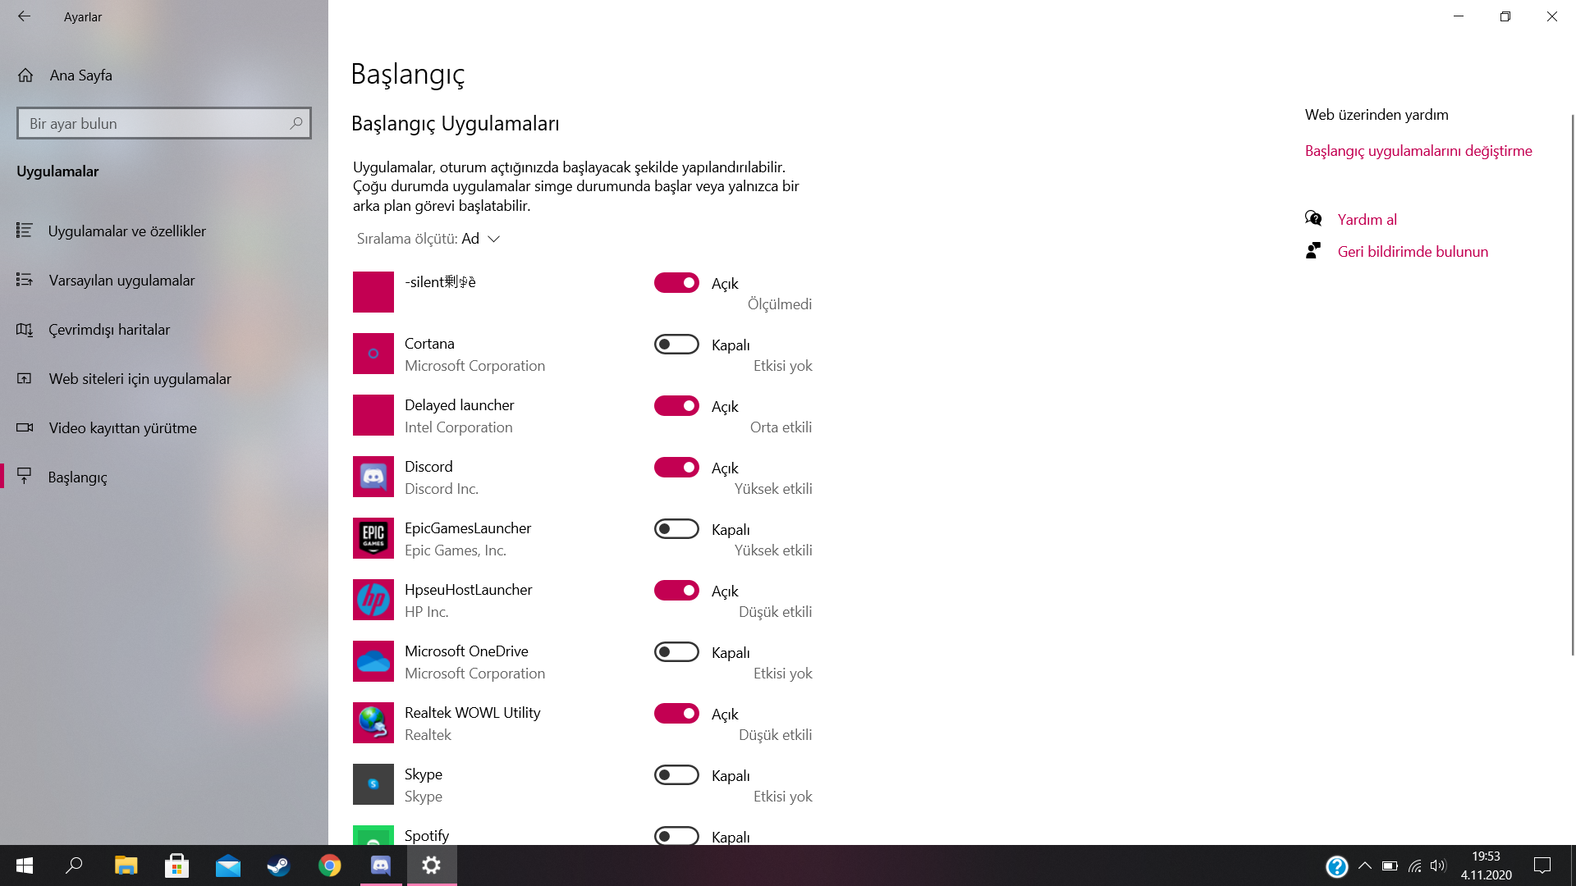This screenshot has width=1576, height=886.
Task: Go back using the Ayarlar back arrow
Action: point(24,16)
